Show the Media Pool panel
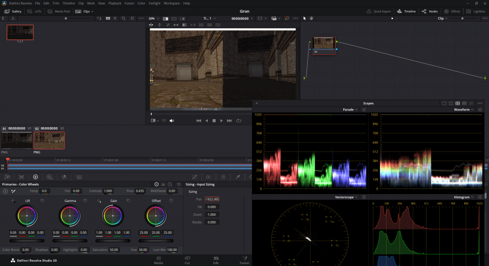Image resolution: width=489 pixels, height=266 pixels. click(59, 11)
